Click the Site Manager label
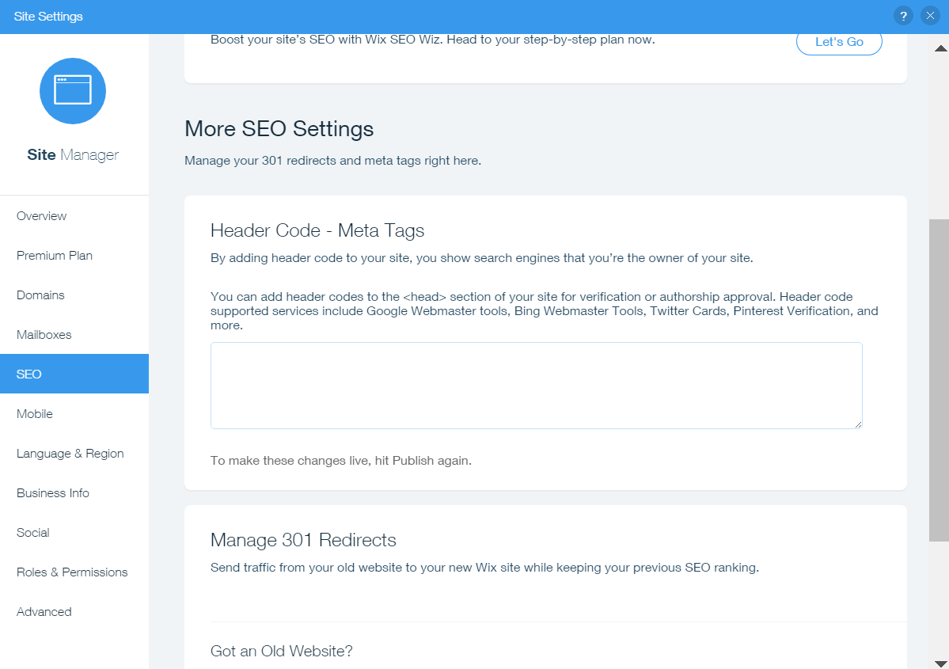Image resolution: width=949 pixels, height=669 pixels. (x=73, y=155)
